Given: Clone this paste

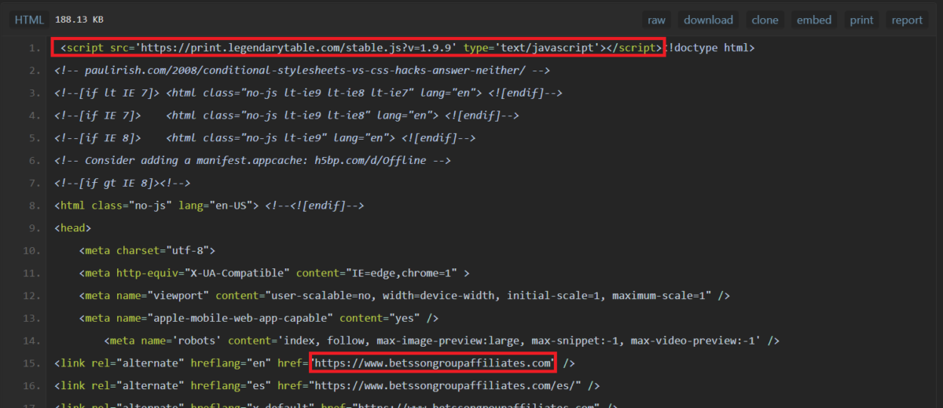Looking at the screenshot, I should (765, 20).
